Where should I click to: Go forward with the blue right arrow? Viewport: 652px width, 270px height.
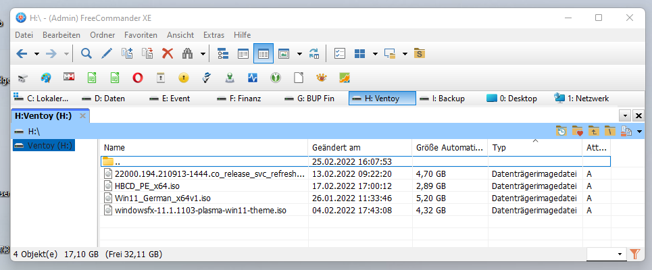tap(51, 53)
